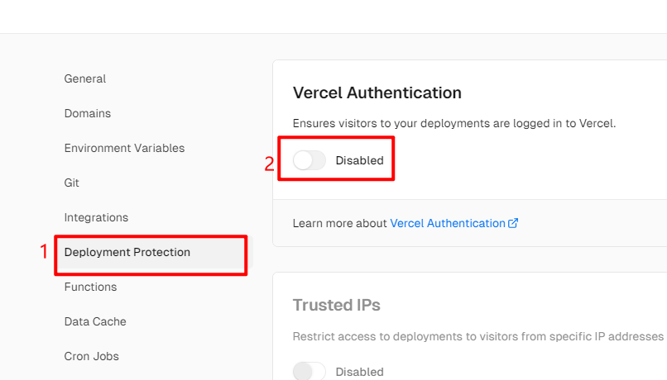The width and height of the screenshot is (667, 380).
Task: Open the external link icon beside Vercel Authentication
Action: click(x=514, y=223)
